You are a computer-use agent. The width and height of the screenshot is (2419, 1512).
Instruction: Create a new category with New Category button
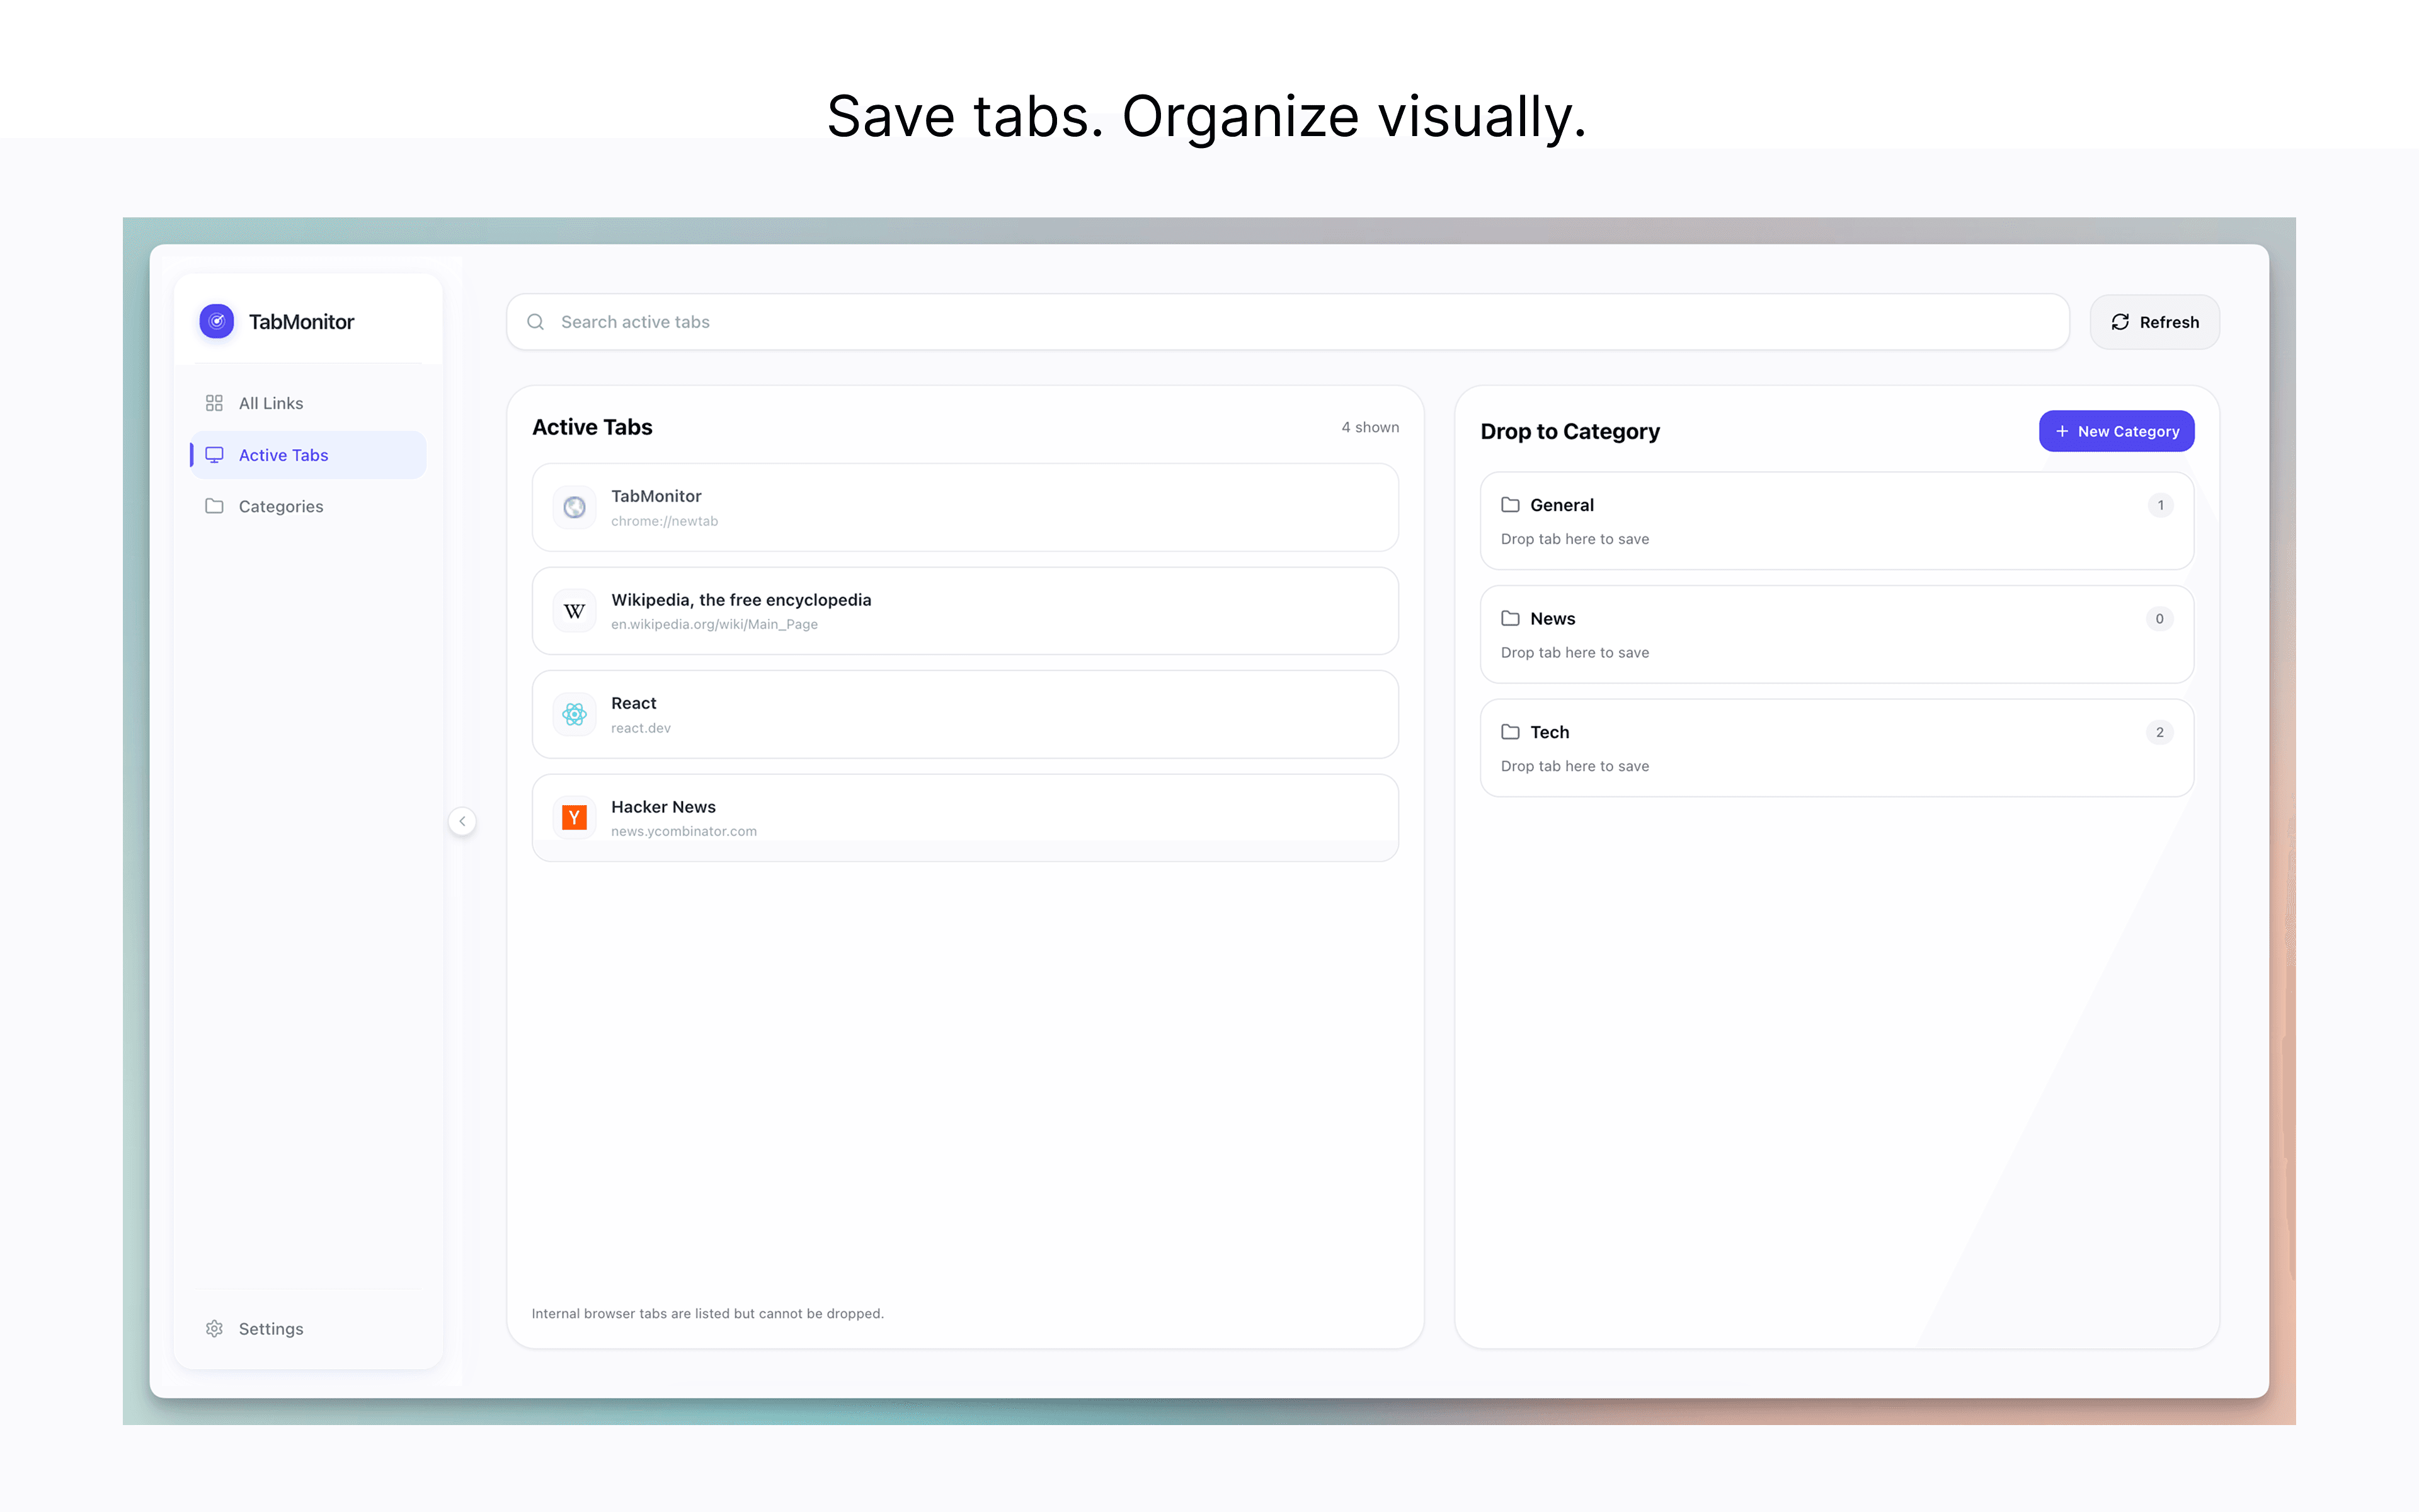coord(2116,431)
